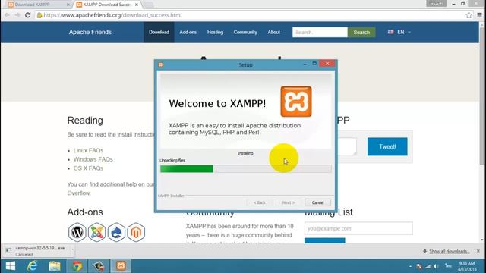Click the Overflow link text
Viewport: 486px width, 273px height.
(x=79, y=193)
